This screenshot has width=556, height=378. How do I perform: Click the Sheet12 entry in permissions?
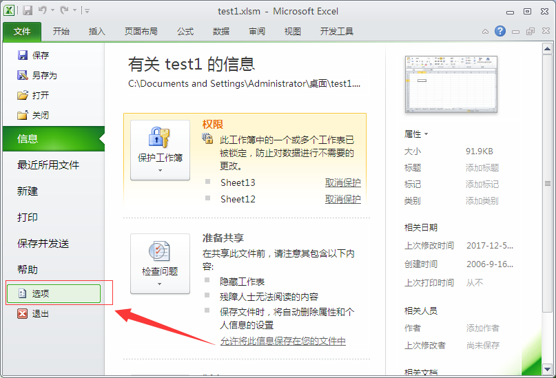(238, 199)
